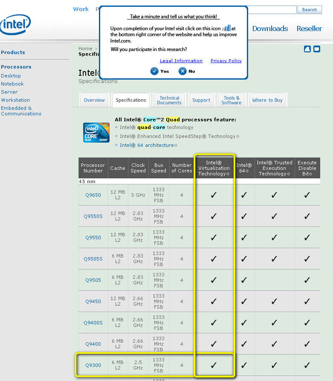Open the Q9550 processor link
The image size is (333, 381).
click(x=93, y=238)
